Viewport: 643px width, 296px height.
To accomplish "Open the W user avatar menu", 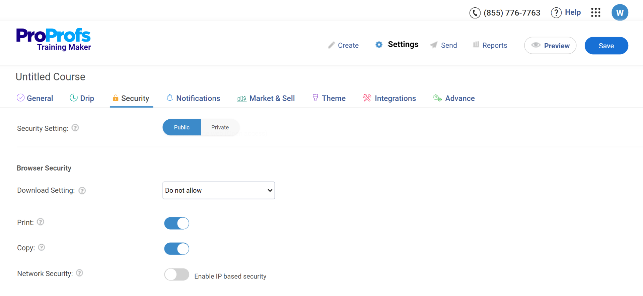I will (620, 12).
